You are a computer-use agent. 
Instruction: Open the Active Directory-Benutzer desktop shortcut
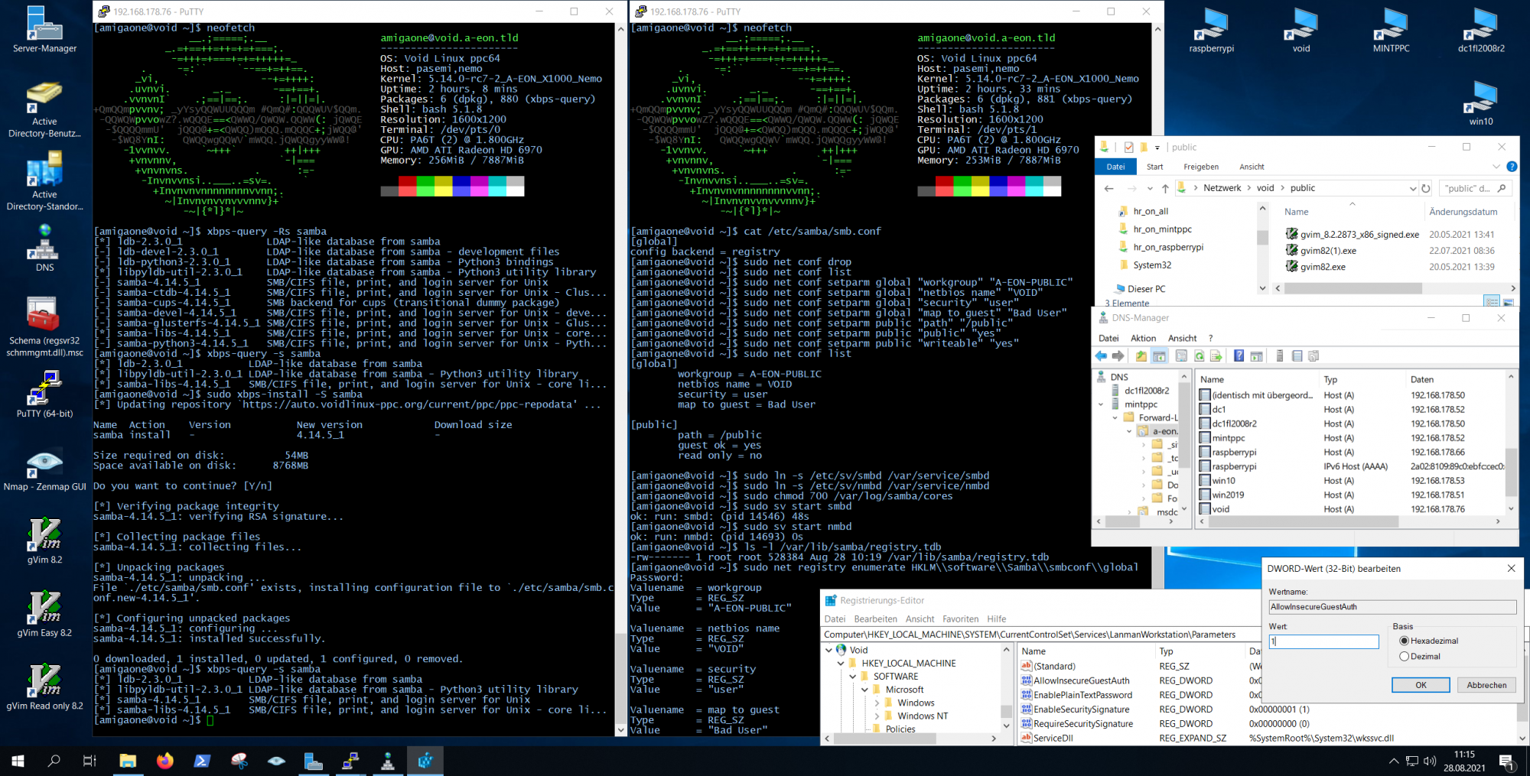tap(44, 109)
